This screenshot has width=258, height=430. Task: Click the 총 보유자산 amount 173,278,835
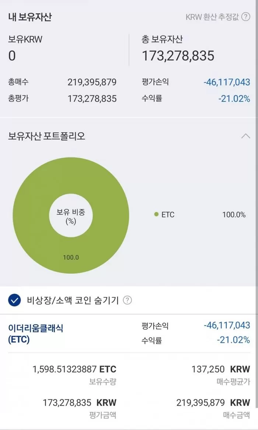pos(178,56)
